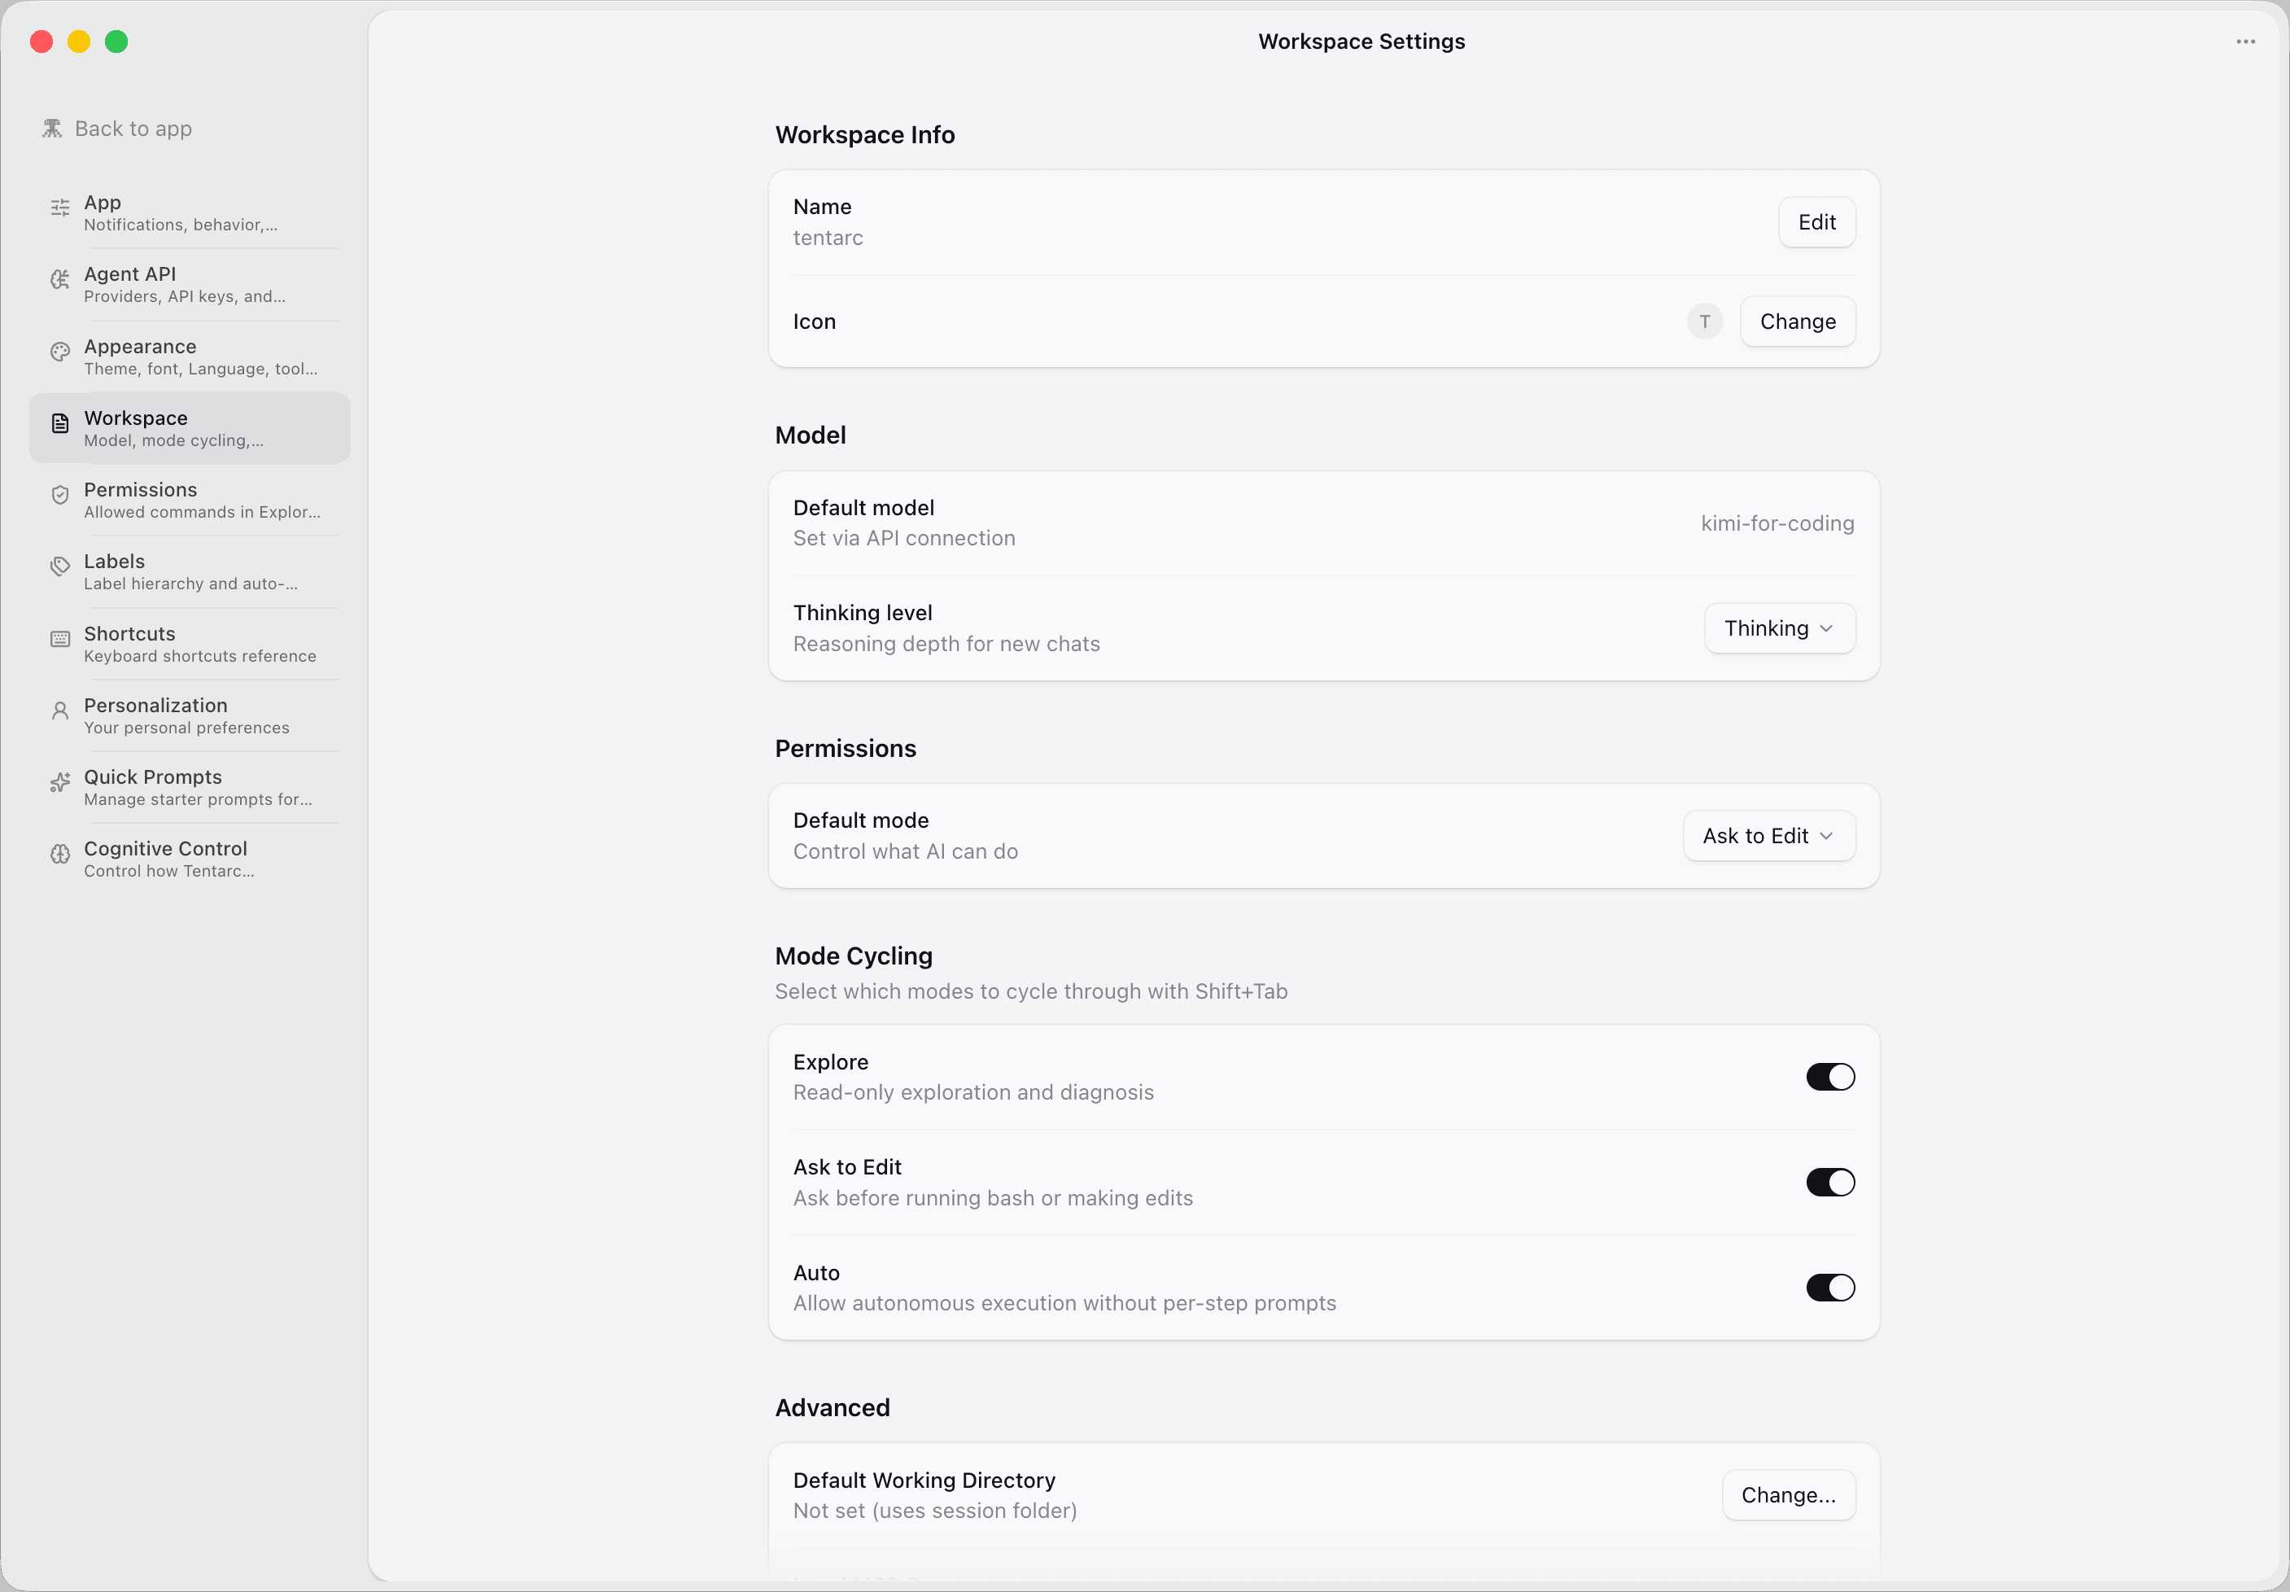Change the default working directory
Screen dimensions: 2290x1592
[x=1789, y=1494]
